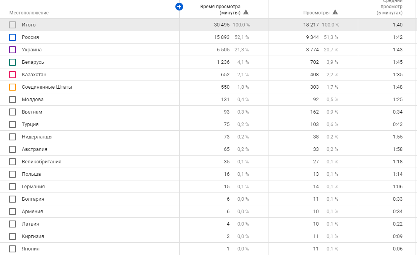Toggle the Россия checkbox
Screen dimensions: 417x259
12,37
